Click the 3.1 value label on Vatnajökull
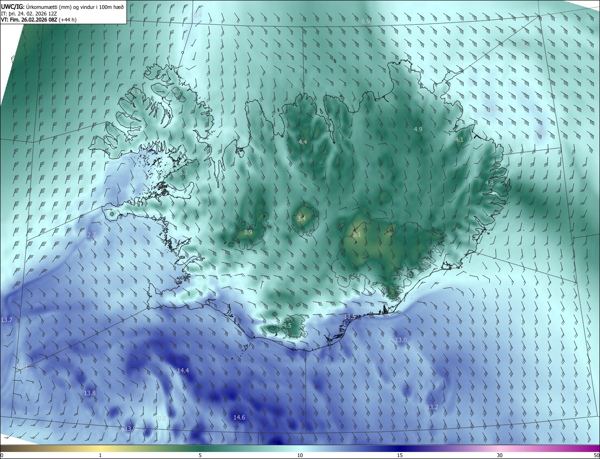This screenshot has width=600, height=459. click(x=357, y=234)
